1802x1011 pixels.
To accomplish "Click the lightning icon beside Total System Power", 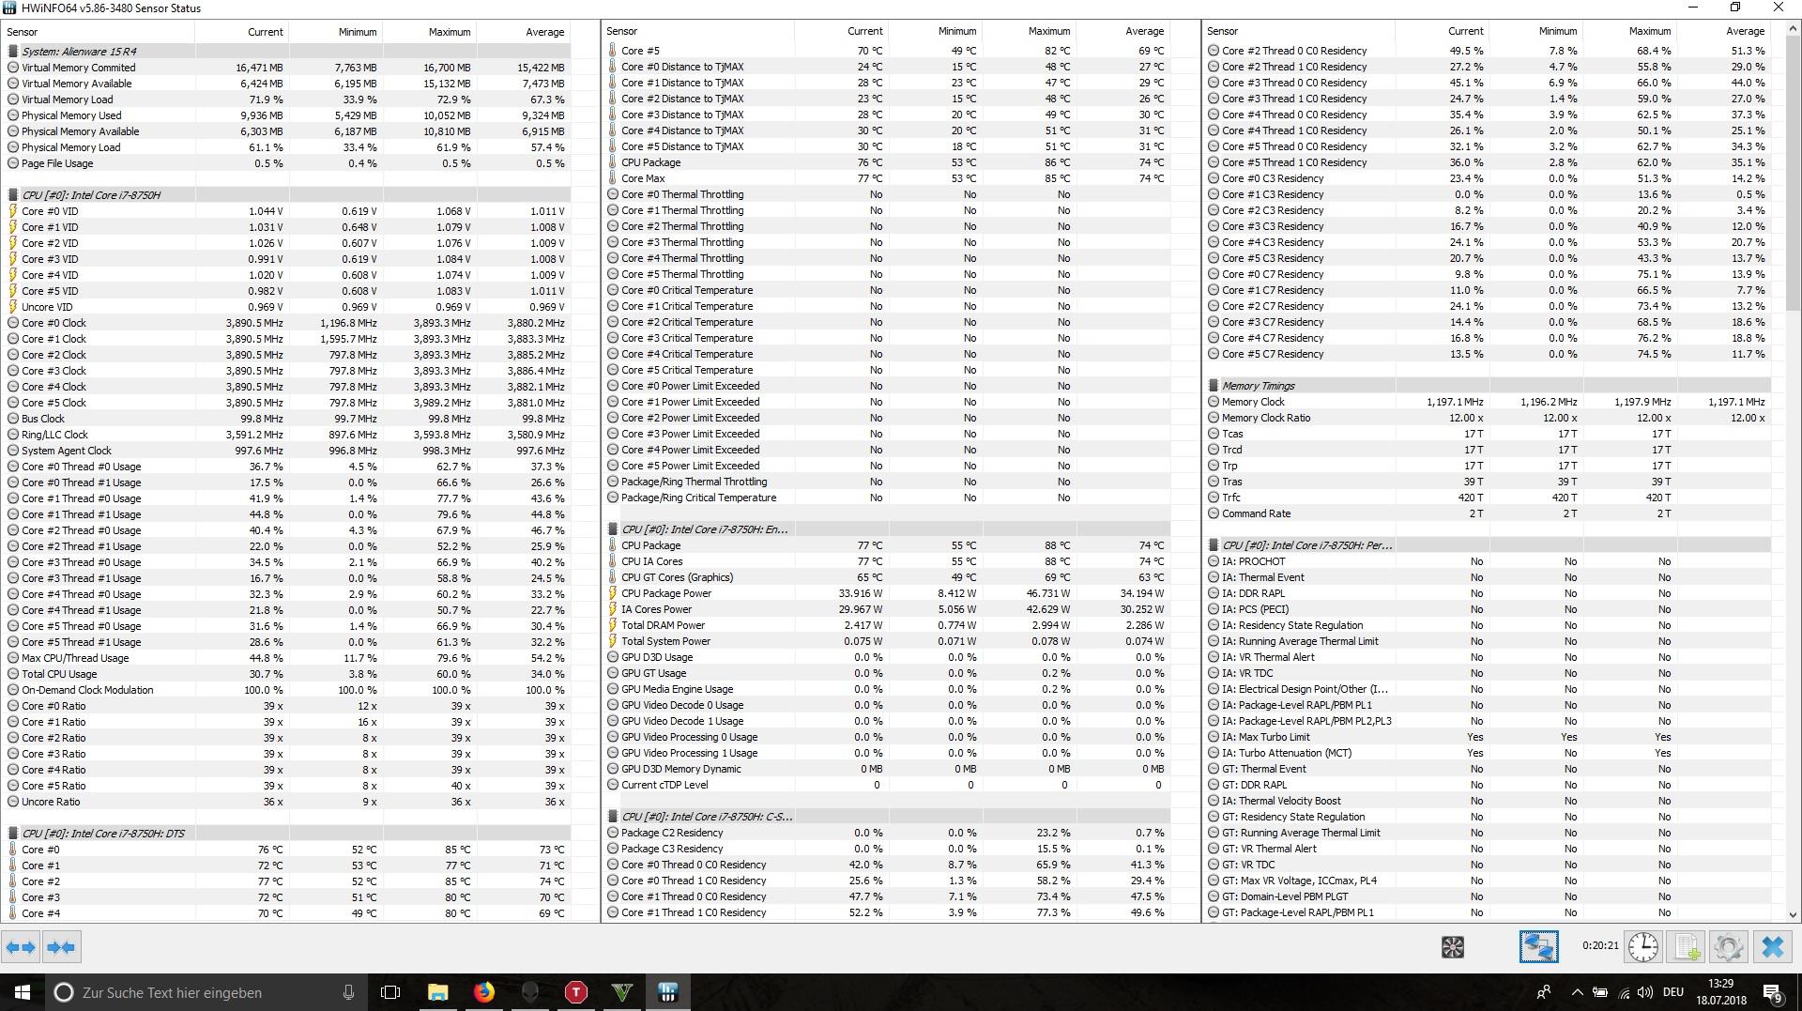I will pos(613,641).
